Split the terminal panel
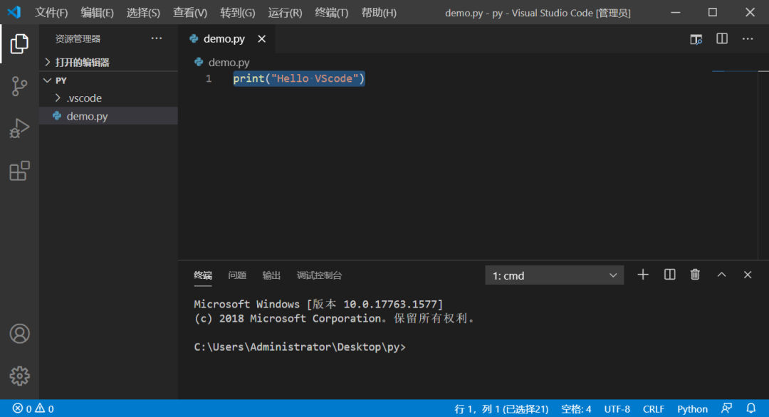769x417 pixels. coord(669,275)
